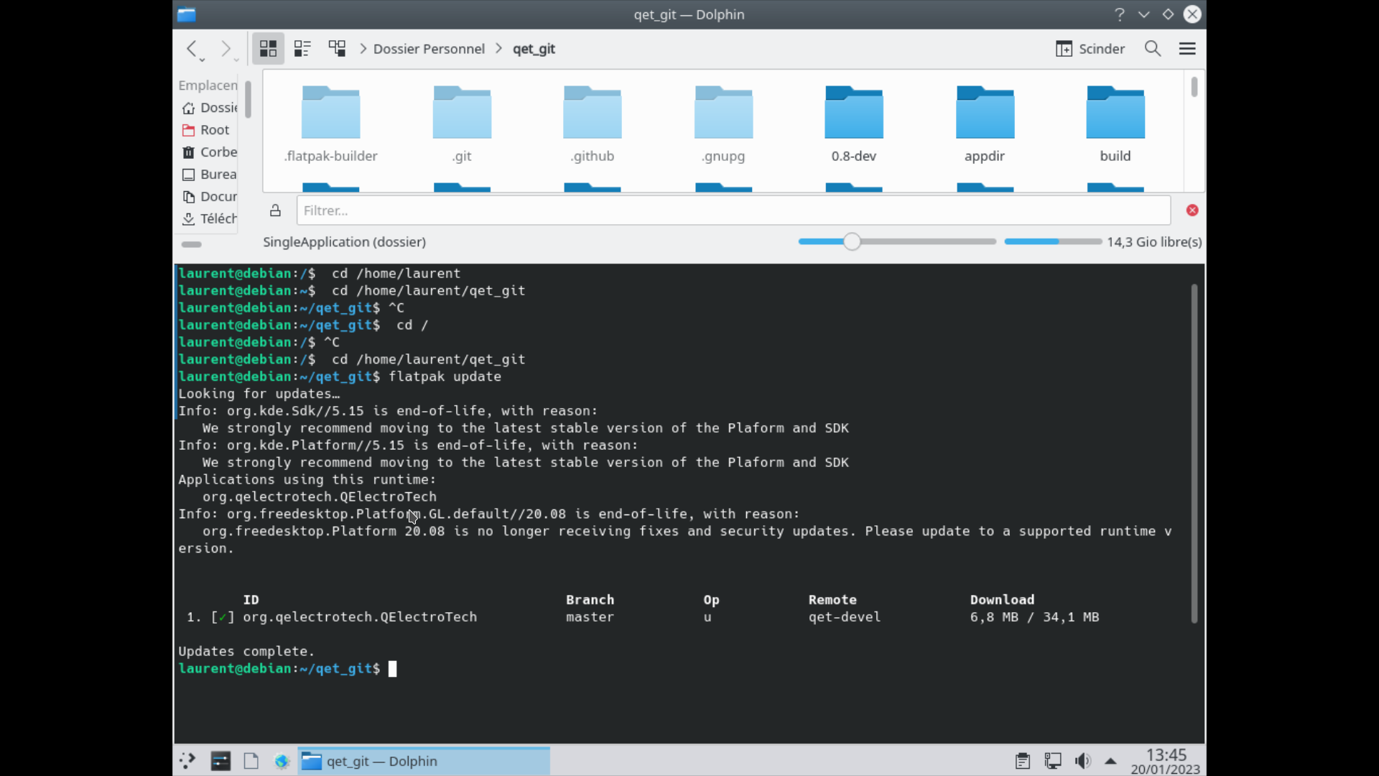Launch terminal from taskbar icon
Screen dimensions: 1379x776
[x=220, y=761]
